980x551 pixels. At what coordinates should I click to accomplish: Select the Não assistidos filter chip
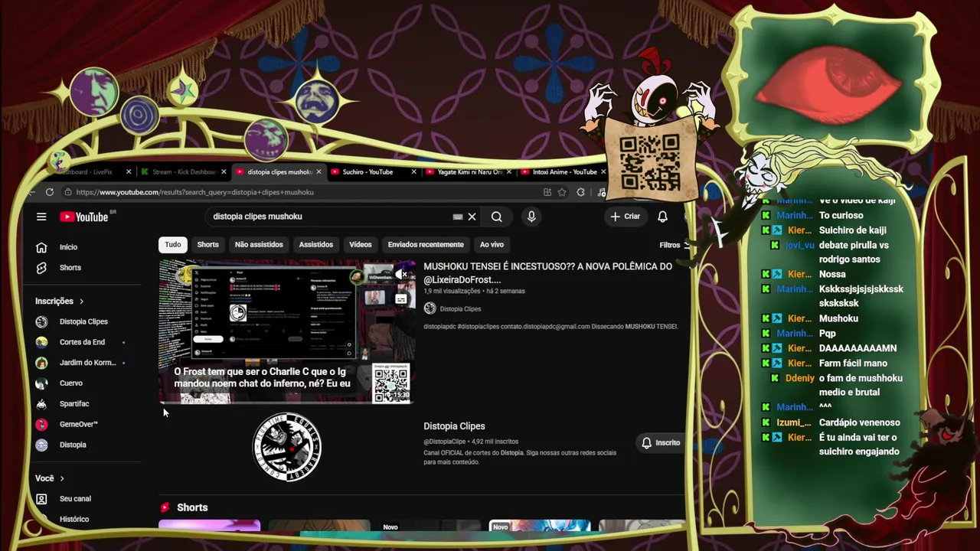259,245
